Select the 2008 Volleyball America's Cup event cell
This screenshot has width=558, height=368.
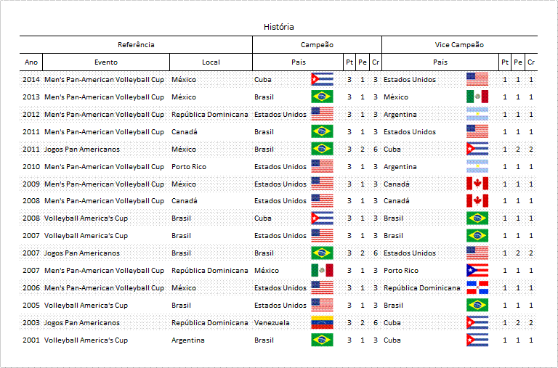point(86,218)
